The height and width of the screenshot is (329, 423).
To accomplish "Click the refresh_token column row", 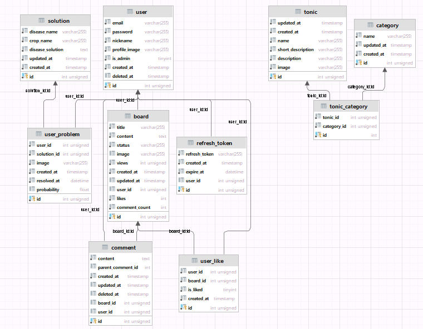I will 211,154.
